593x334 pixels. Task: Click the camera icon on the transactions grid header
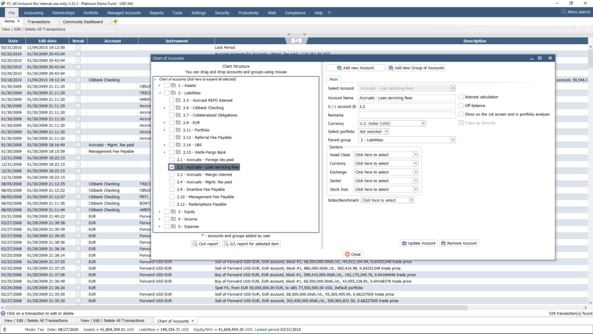point(297,40)
